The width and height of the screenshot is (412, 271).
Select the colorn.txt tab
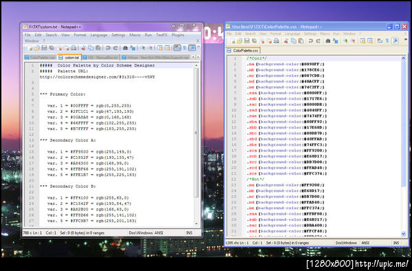[x=69, y=57]
